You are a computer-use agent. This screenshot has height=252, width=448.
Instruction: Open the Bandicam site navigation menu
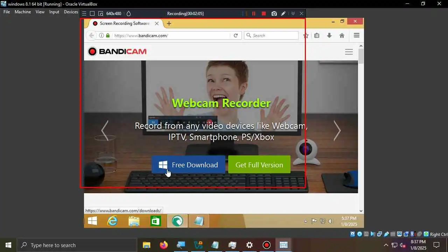tap(349, 52)
